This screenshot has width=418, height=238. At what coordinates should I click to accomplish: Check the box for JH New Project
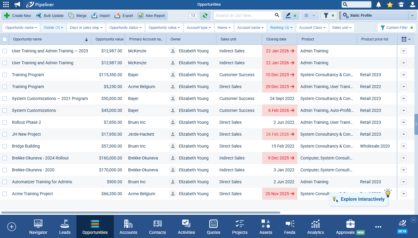[x=5, y=134]
